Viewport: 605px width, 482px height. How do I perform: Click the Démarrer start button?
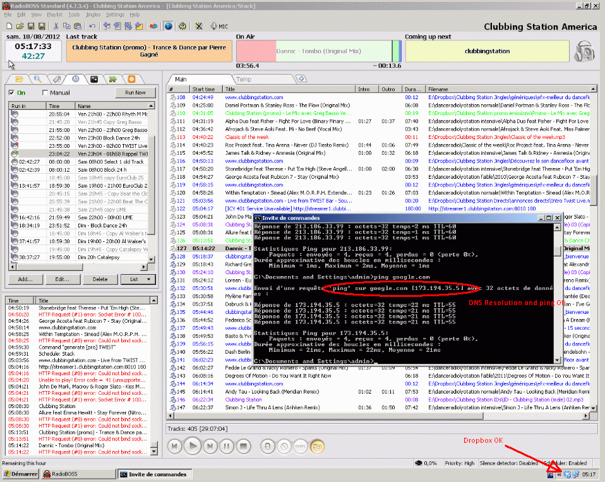pos(20,474)
